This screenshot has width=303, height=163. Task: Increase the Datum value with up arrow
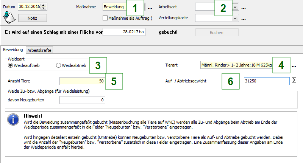tap(44, 5)
